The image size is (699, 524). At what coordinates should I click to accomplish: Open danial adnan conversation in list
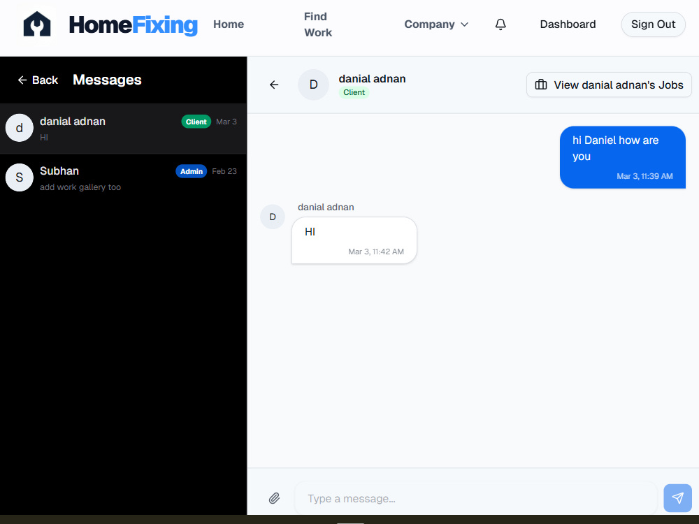pyautogui.click(x=123, y=129)
